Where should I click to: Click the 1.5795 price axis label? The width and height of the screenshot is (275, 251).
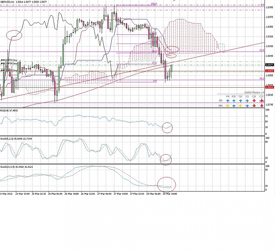(x=270, y=105)
